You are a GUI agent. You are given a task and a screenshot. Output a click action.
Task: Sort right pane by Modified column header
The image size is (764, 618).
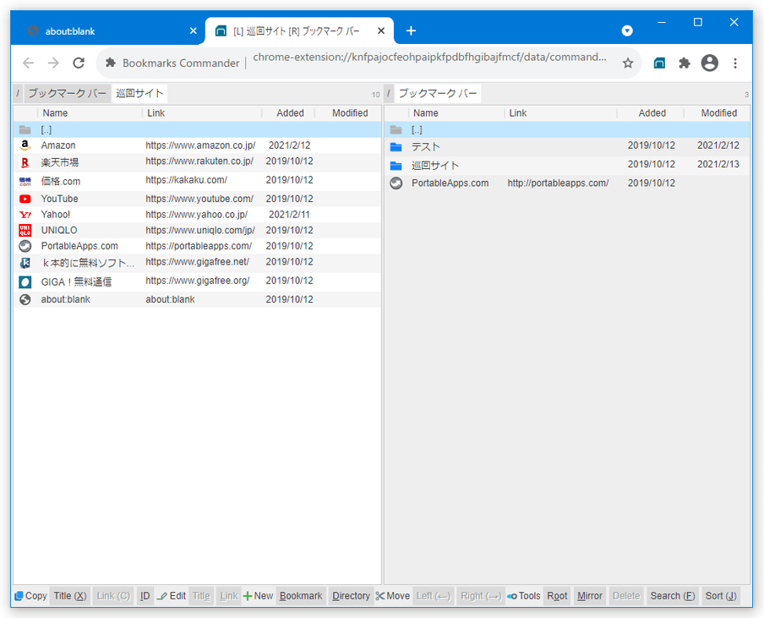tap(718, 113)
